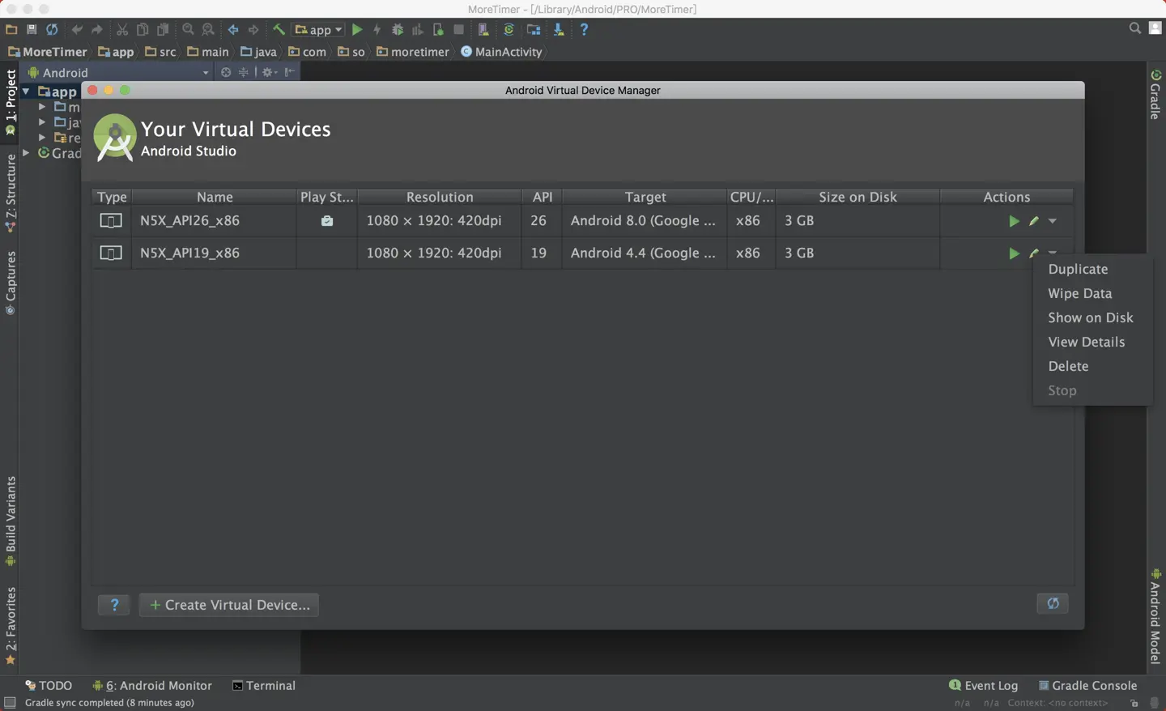Click the Create Virtual Device button

tap(229, 605)
